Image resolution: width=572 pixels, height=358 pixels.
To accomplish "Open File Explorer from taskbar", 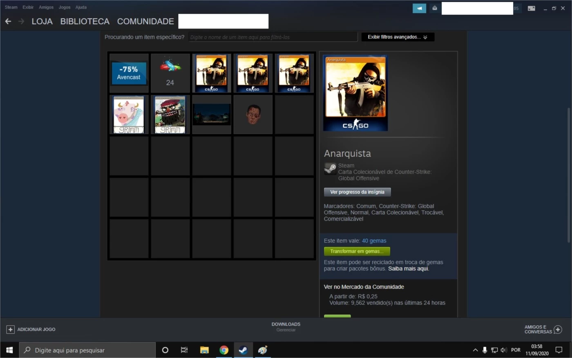I will [x=204, y=350].
